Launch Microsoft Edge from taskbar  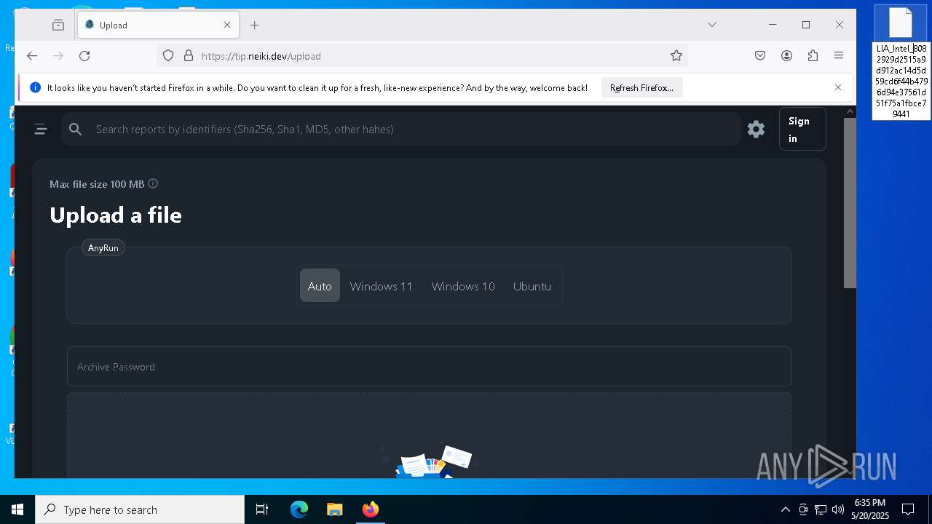tap(299, 509)
